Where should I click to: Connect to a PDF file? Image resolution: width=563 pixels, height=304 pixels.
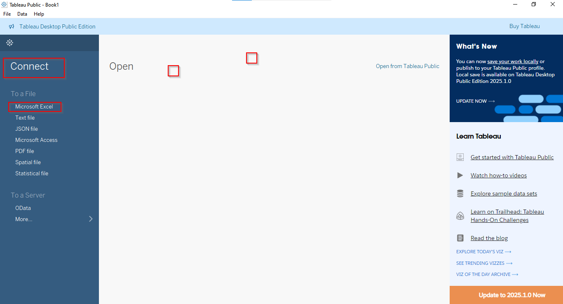point(25,151)
